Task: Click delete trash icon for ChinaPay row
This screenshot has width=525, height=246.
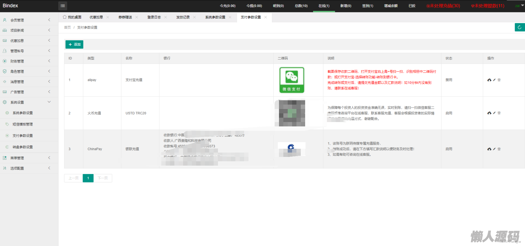Action: click(x=499, y=149)
